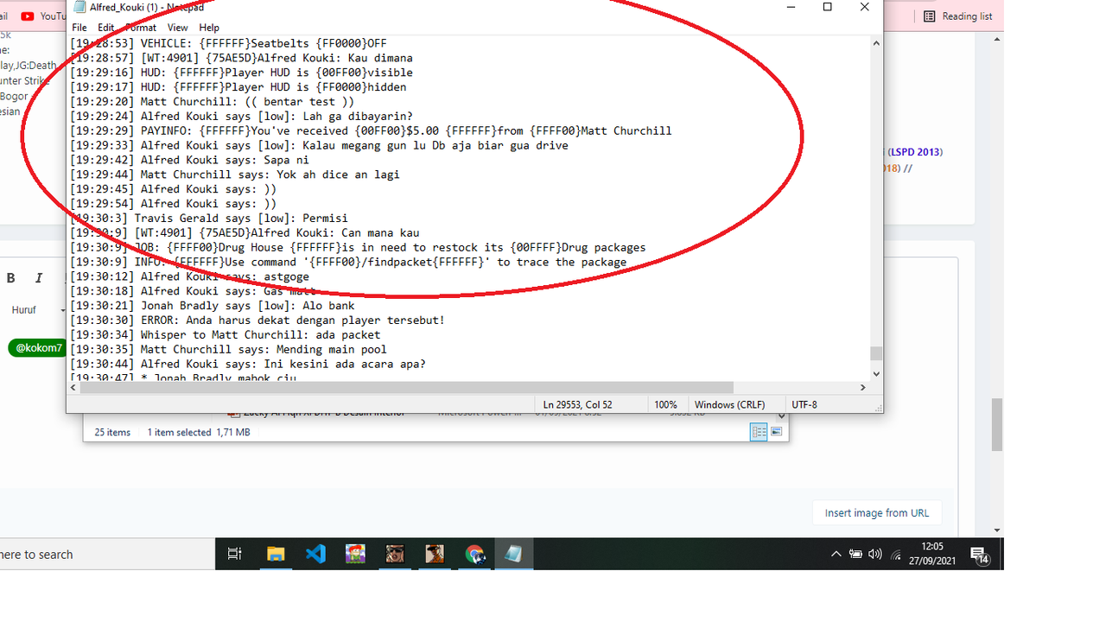This screenshot has width=1106, height=622.
Task: Click Notepad vertical scrollbar down arrow
Action: point(876,373)
